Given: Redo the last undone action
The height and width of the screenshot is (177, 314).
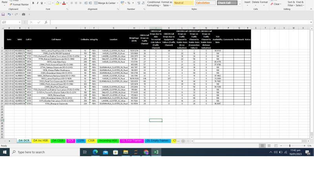Looking at the screenshot, I should pos(16,15).
